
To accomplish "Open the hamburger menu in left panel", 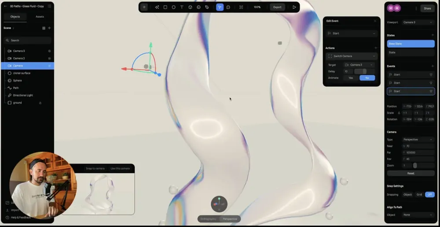I will click(x=49, y=6).
